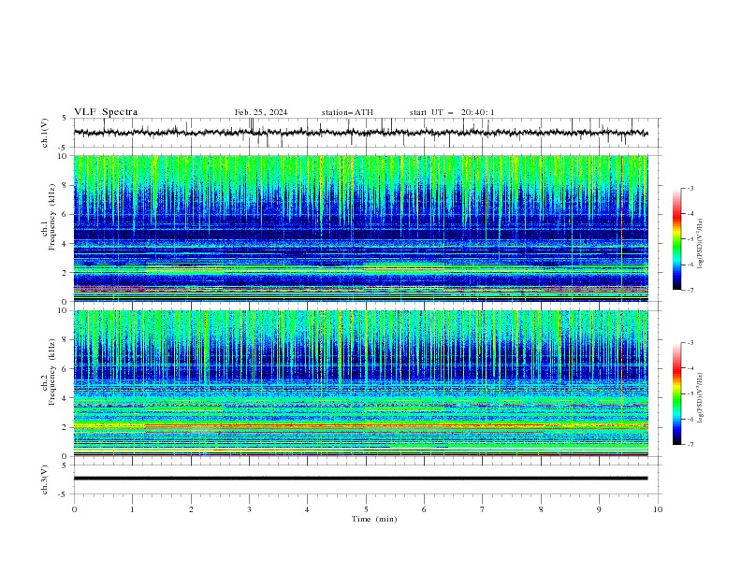741x572 pixels.
Task: Click the '-3' label on ch.1 color bar
Action: tap(690, 188)
